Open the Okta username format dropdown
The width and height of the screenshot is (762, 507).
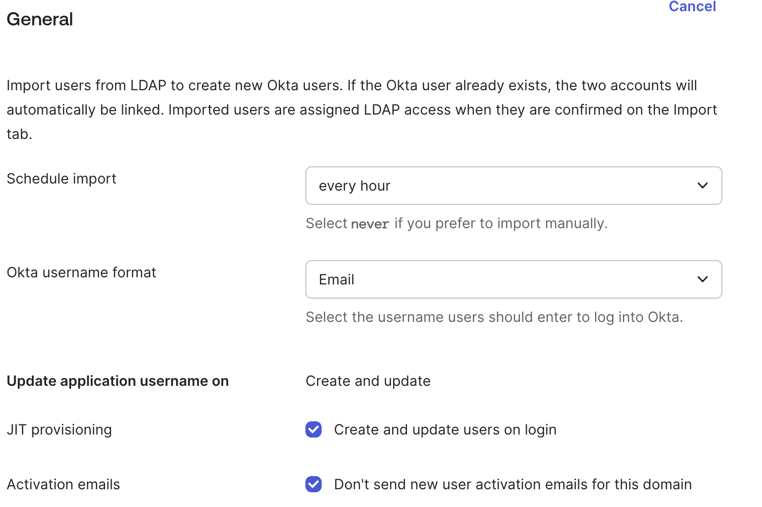tap(513, 279)
